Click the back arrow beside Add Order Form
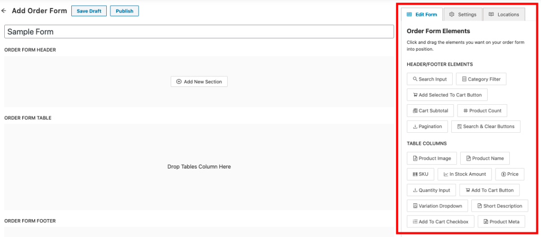This screenshot has width=541, height=237. point(4,11)
